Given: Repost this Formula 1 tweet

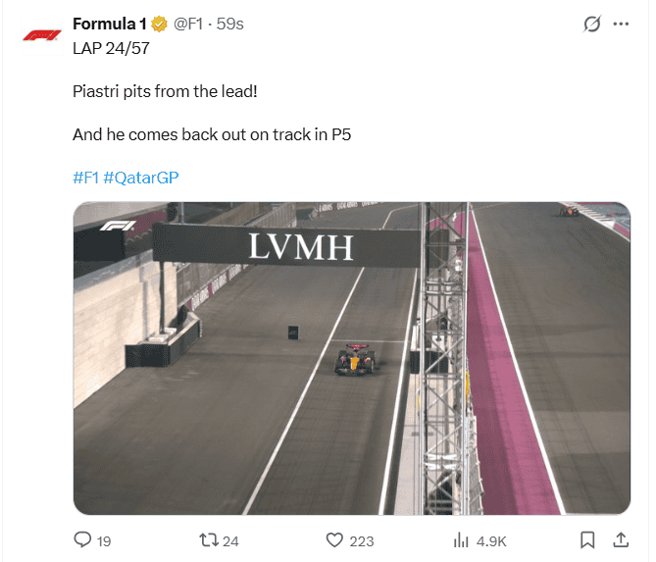Looking at the screenshot, I should click(207, 539).
